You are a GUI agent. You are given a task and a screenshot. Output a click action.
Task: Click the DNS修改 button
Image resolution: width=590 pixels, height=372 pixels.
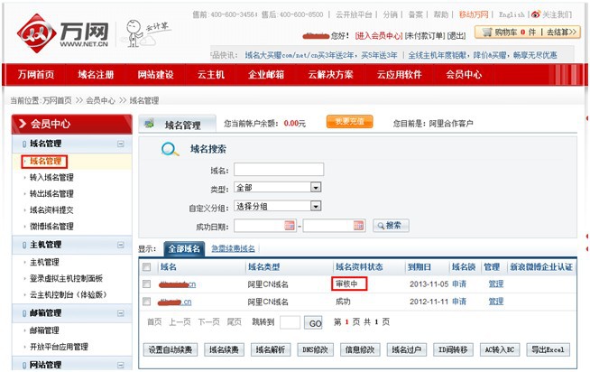pyautogui.click(x=316, y=349)
